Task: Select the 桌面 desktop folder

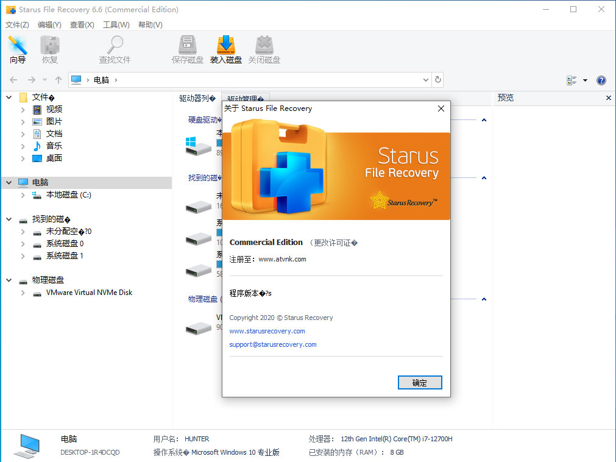Action: tap(54, 158)
